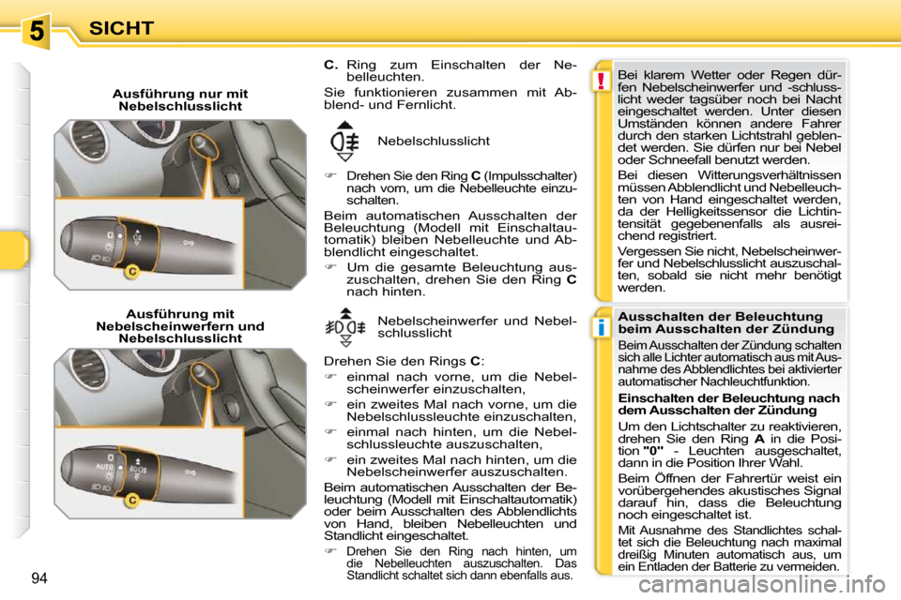The image size is (901, 600).
Task: Click the line 'C. Ring zum Einschalten der Nebelleuchten'
Action: pos(450,70)
